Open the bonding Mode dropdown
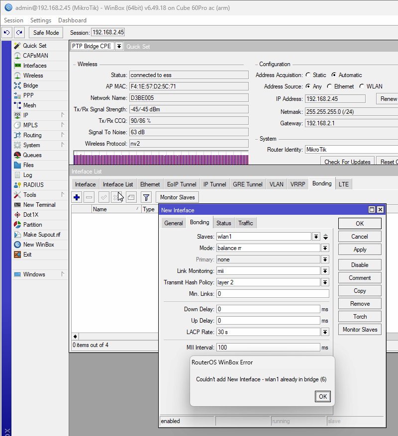Viewport: 398px width, 436px height. 325,248
